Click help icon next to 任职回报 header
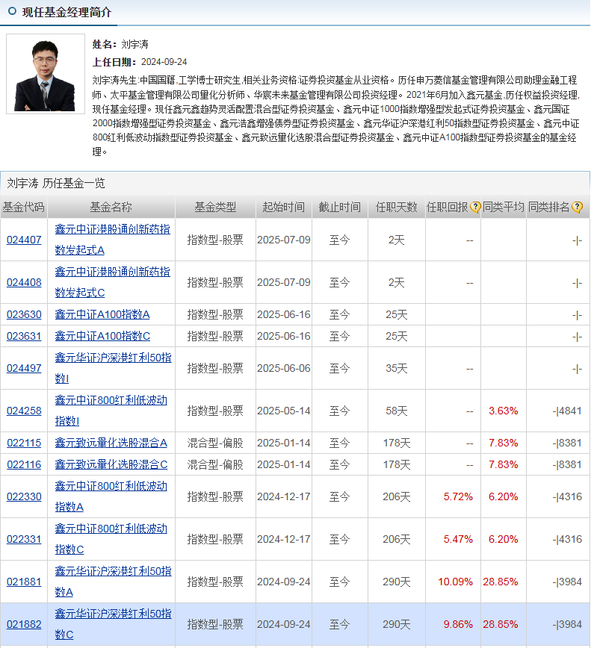Screen dimensions: 594x648 click(x=475, y=207)
